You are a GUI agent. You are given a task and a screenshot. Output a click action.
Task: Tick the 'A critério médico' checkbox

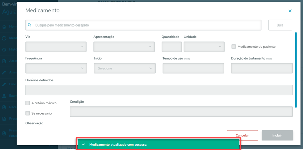click(x=28, y=103)
